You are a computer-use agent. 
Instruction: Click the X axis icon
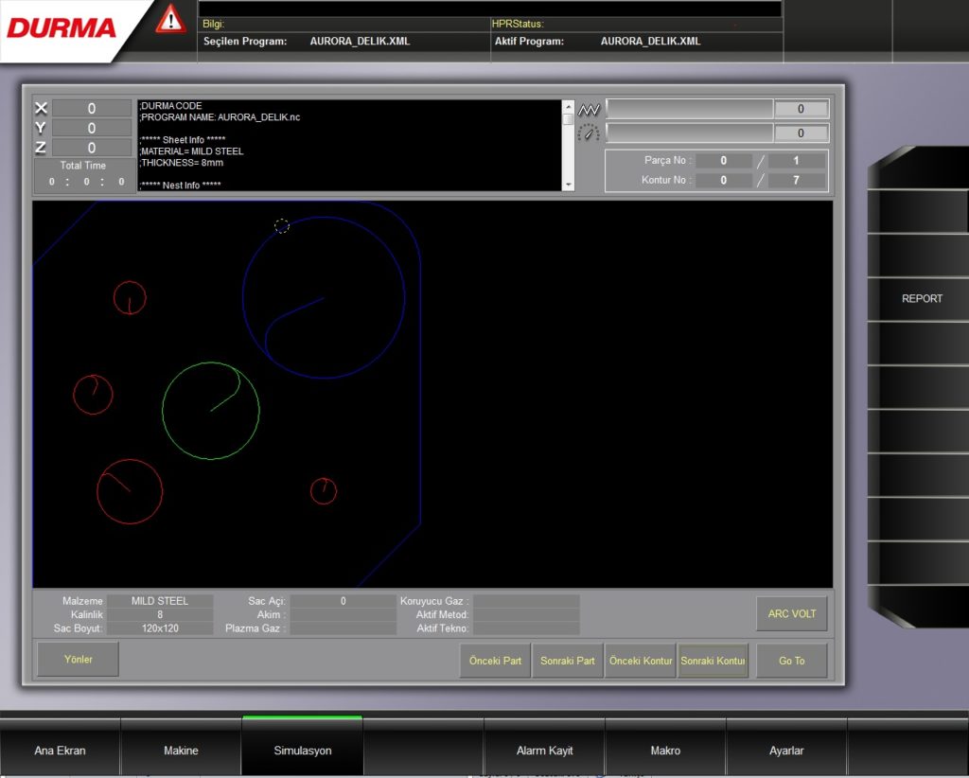[41, 108]
